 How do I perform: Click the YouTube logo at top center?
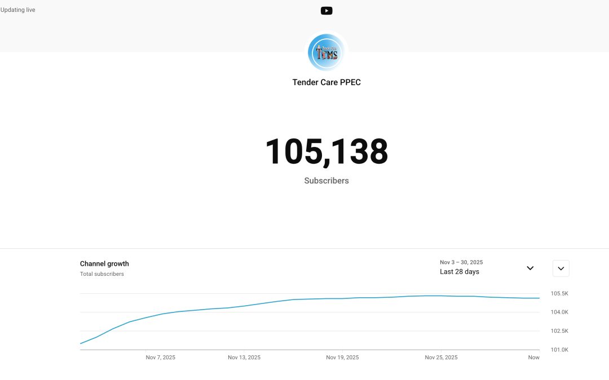(326, 10)
